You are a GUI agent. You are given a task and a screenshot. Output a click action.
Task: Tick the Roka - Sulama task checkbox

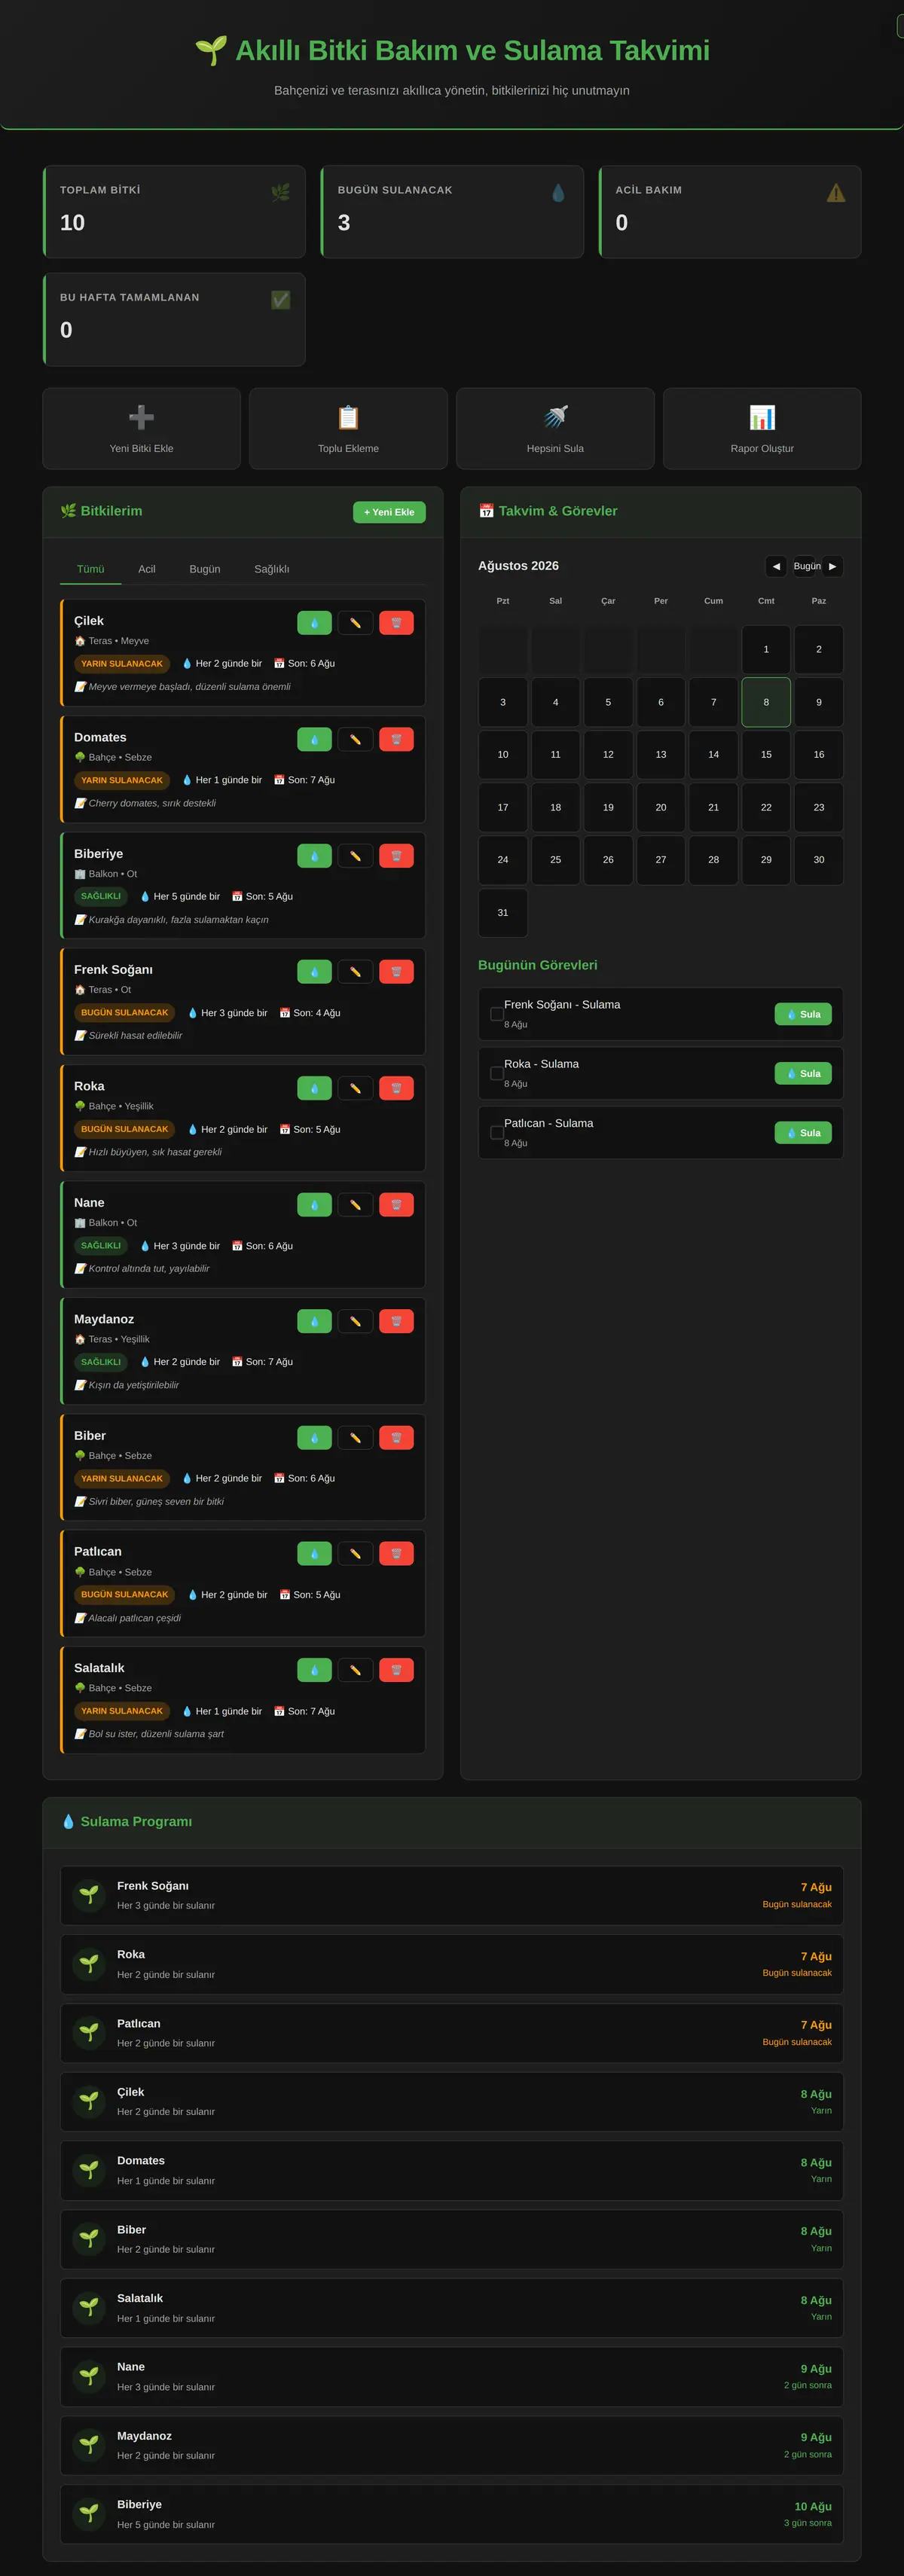[x=497, y=1073]
